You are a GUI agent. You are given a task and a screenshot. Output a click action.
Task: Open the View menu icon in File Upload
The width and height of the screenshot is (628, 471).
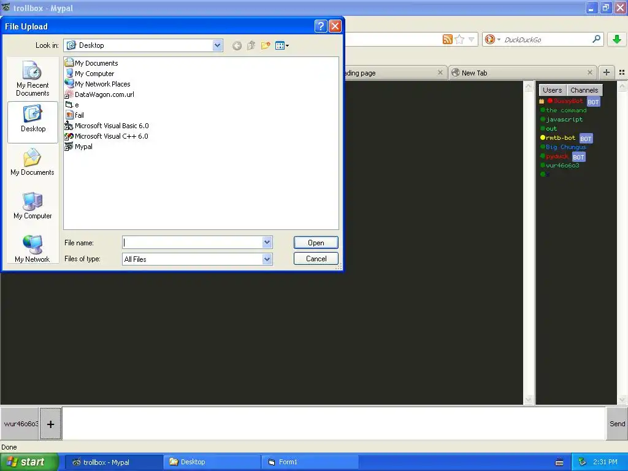coord(282,45)
